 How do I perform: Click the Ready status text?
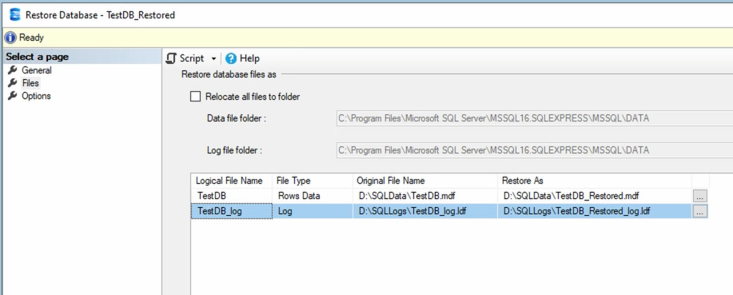coord(31,38)
